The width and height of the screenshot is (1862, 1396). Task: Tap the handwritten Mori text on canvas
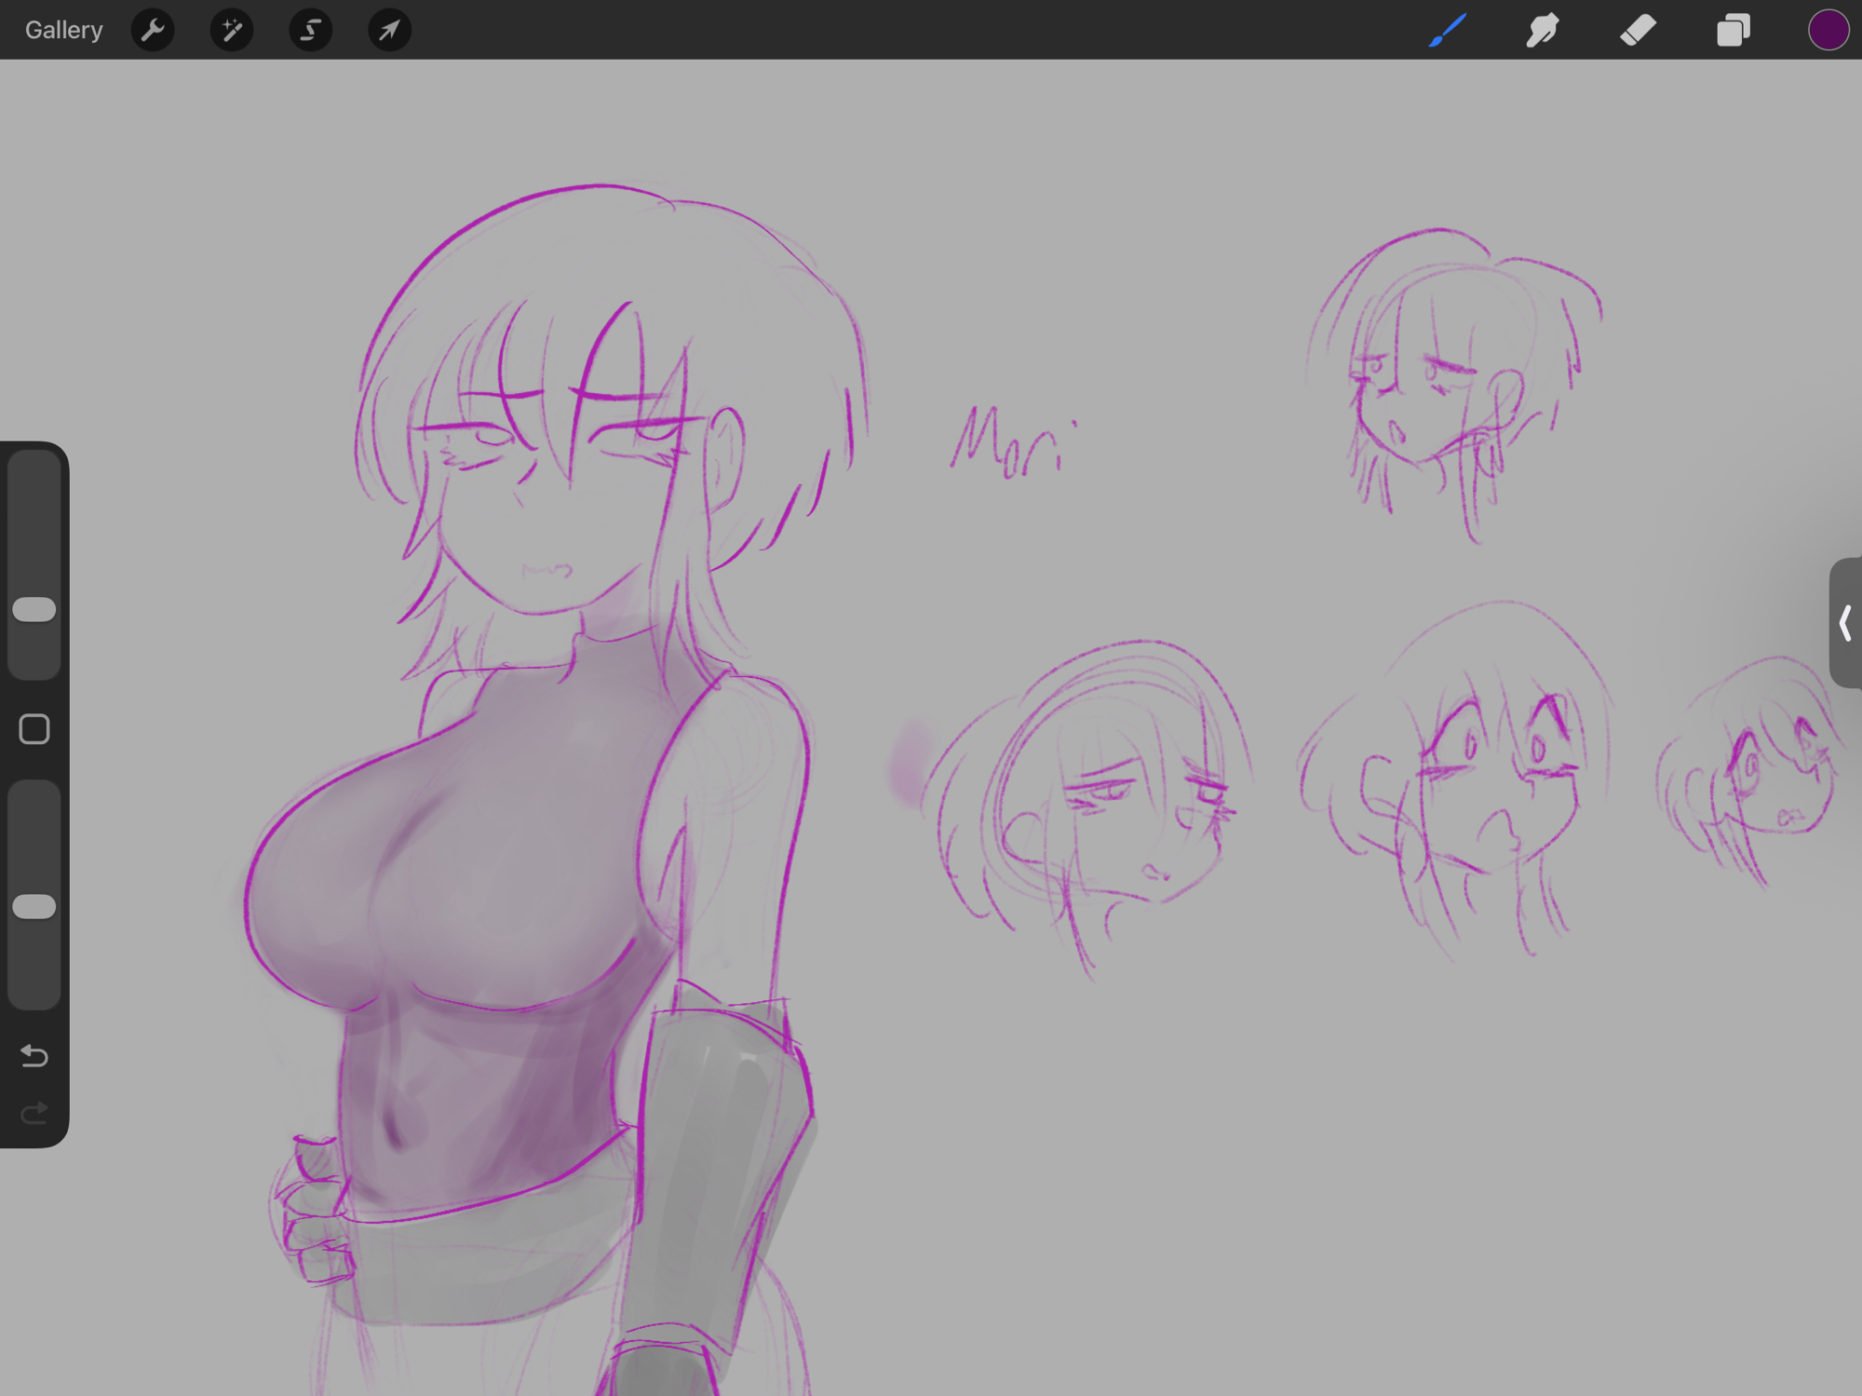[1012, 443]
